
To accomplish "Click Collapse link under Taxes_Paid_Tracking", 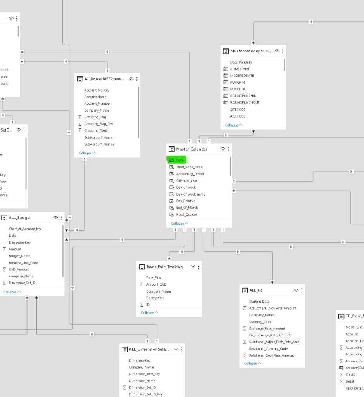I will [x=150, y=313].
